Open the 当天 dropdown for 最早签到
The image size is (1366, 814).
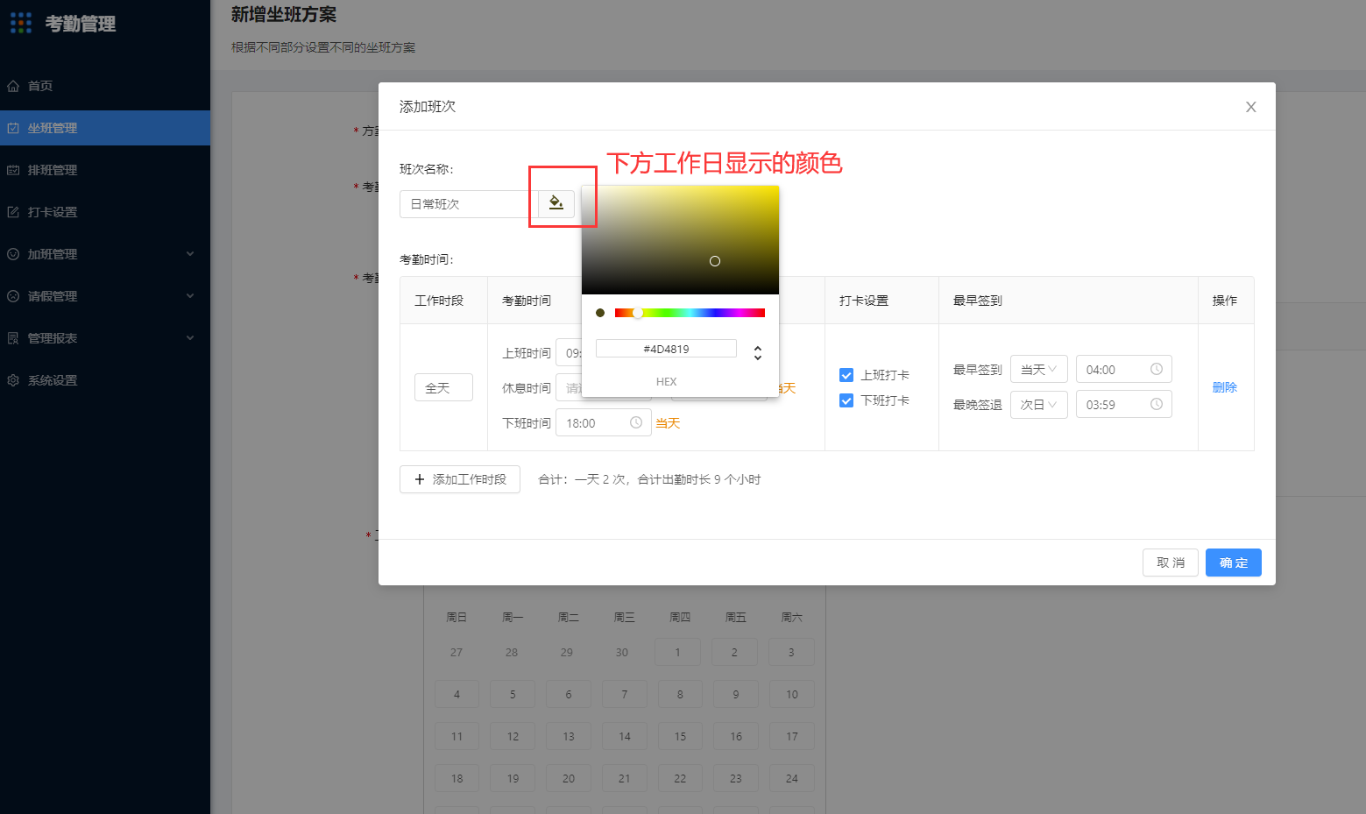click(x=1039, y=369)
